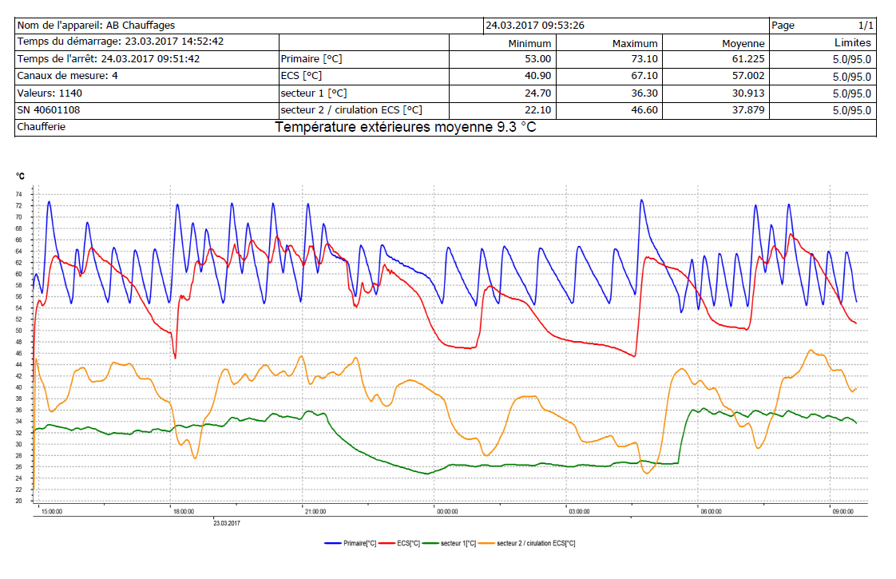The height and width of the screenshot is (579, 896).
Task: Click the Température extérieures moyenne heading
Action: click(405, 127)
